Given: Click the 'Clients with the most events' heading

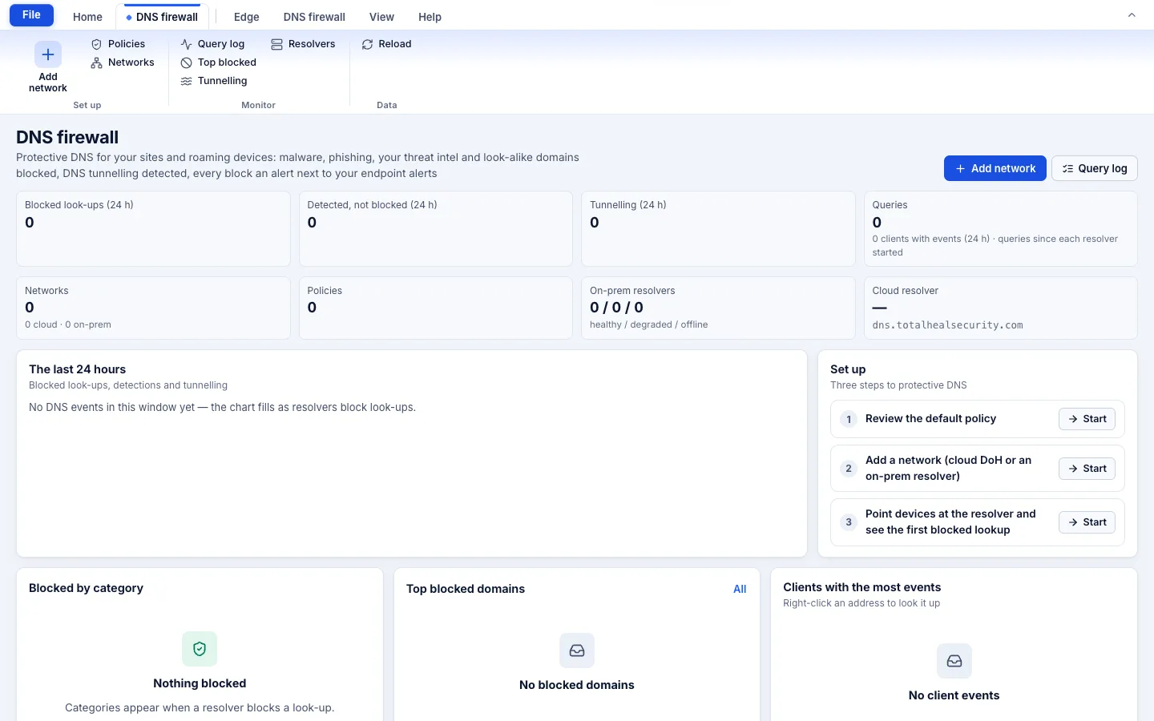Looking at the screenshot, I should [x=862, y=587].
